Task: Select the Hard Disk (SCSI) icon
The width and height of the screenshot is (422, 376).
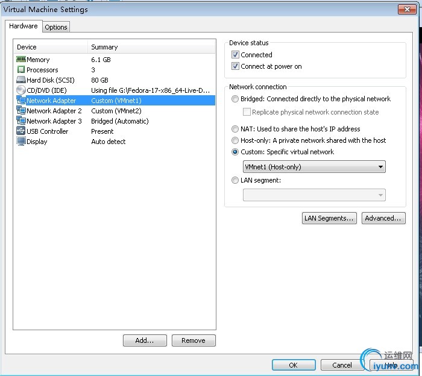Action: tap(21, 80)
